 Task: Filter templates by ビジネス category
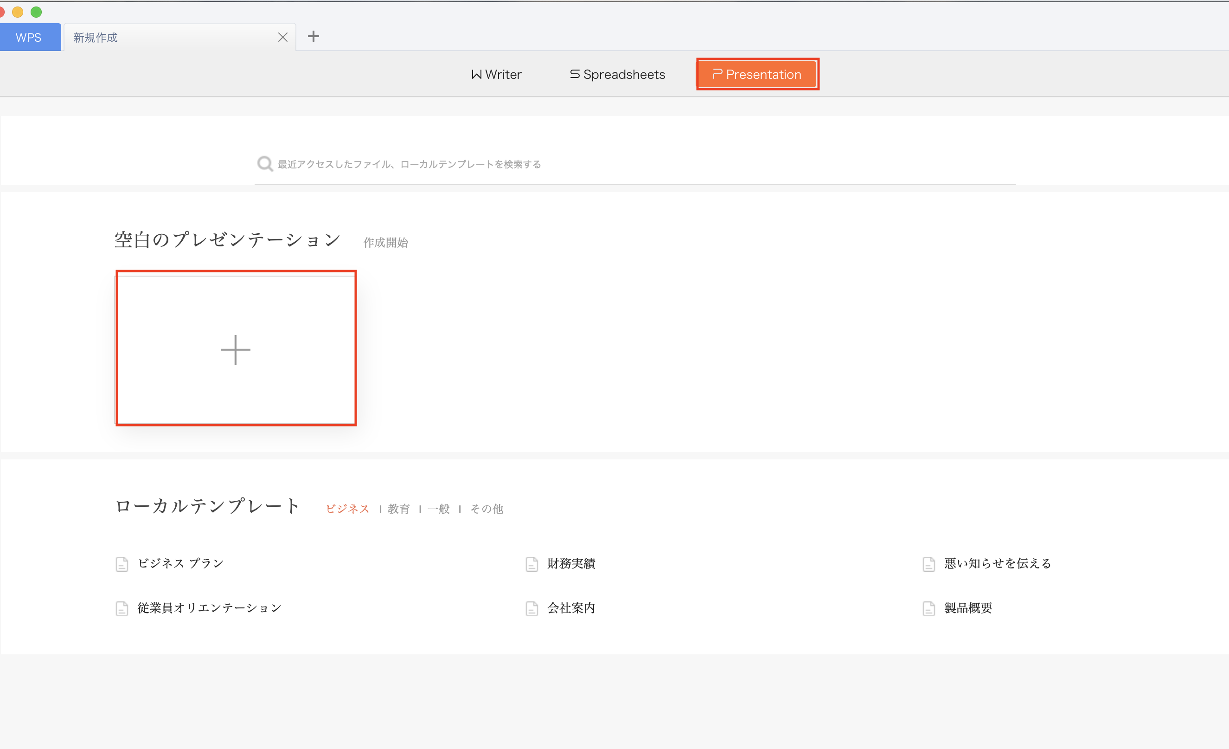point(348,508)
